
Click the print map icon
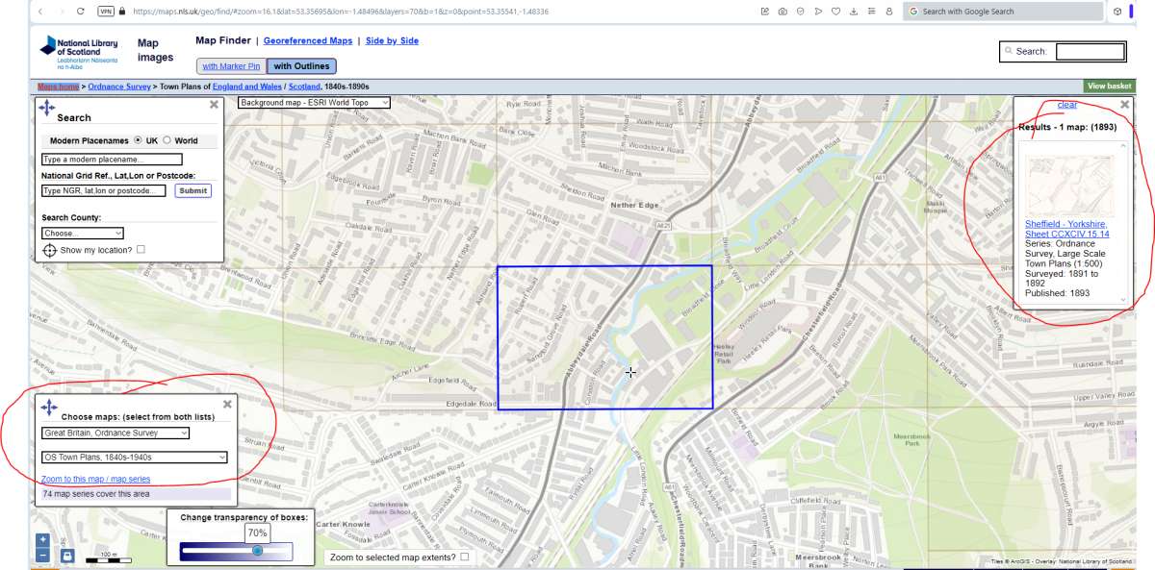tap(67, 556)
